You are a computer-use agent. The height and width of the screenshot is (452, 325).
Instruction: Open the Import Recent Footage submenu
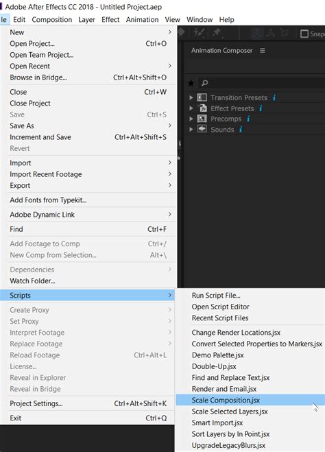coord(88,174)
